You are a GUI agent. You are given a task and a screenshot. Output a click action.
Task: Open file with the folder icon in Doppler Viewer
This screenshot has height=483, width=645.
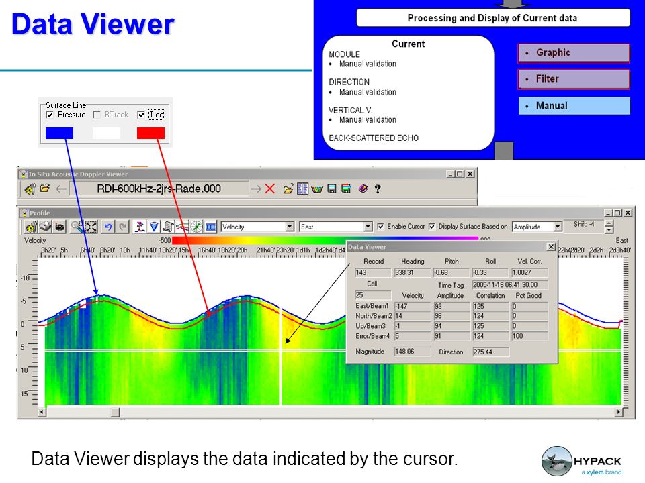pyautogui.click(x=45, y=189)
